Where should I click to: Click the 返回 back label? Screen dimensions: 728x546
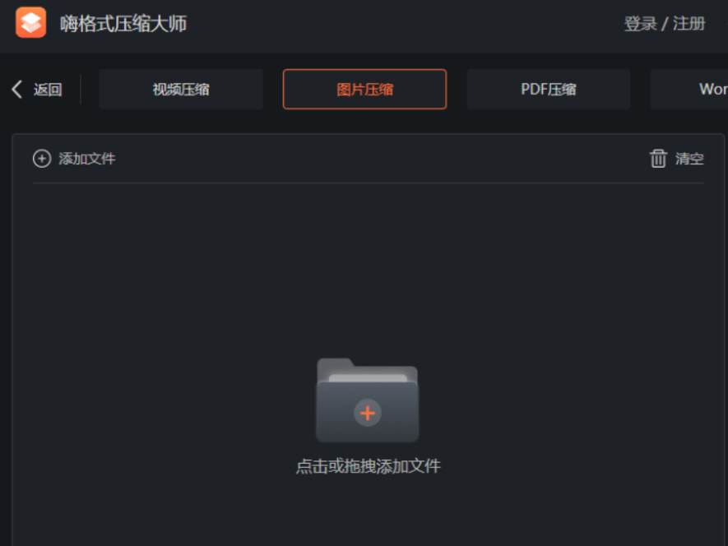click(48, 90)
